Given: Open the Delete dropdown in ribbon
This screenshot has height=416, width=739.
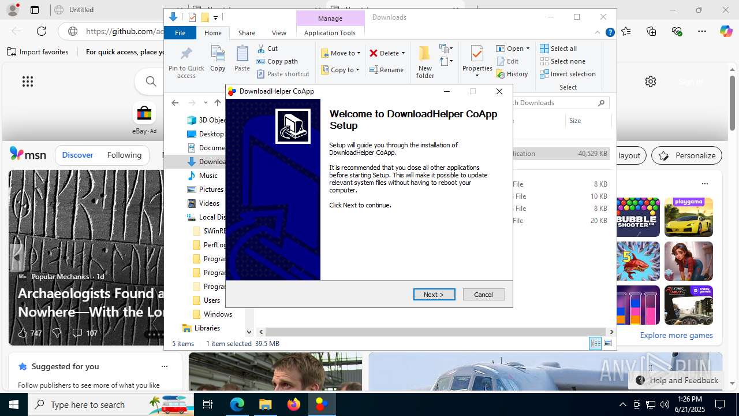Looking at the screenshot, I should (x=387, y=53).
